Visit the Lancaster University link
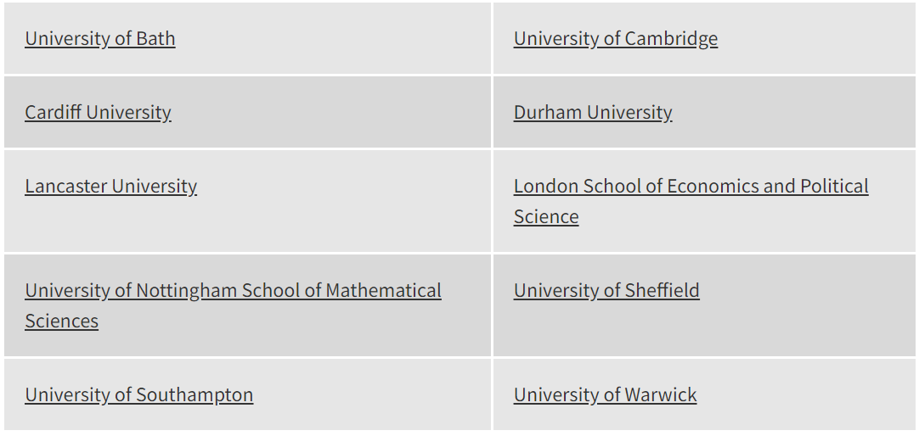 coord(110,187)
